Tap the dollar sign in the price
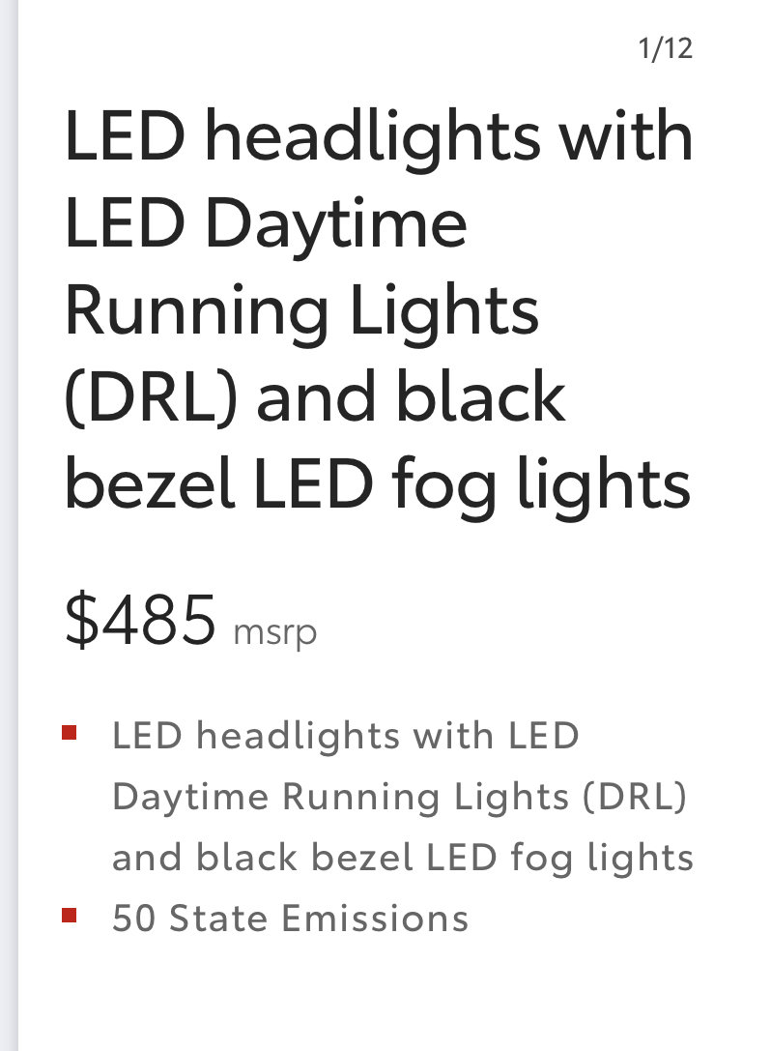This screenshot has width=771, height=1051. (x=82, y=620)
